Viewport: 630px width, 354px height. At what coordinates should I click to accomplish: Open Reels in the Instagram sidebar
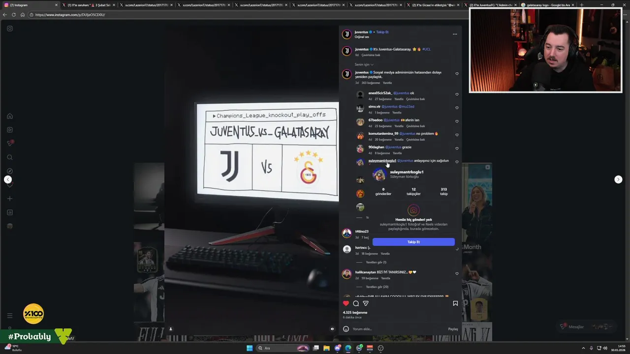[9, 130]
